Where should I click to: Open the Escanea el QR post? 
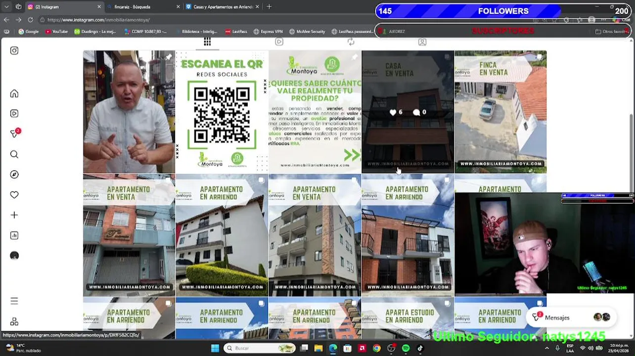pos(222,112)
